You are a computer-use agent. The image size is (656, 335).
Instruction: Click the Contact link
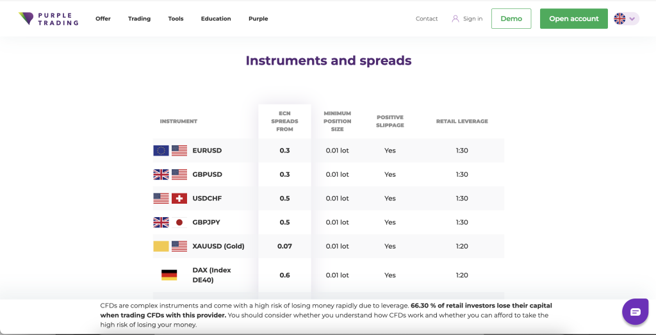[427, 19]
